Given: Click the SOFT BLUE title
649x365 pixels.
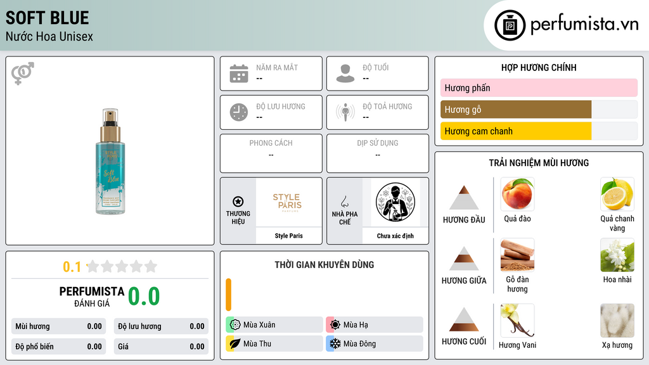Looking at the screenshot, I should (47, 18).
